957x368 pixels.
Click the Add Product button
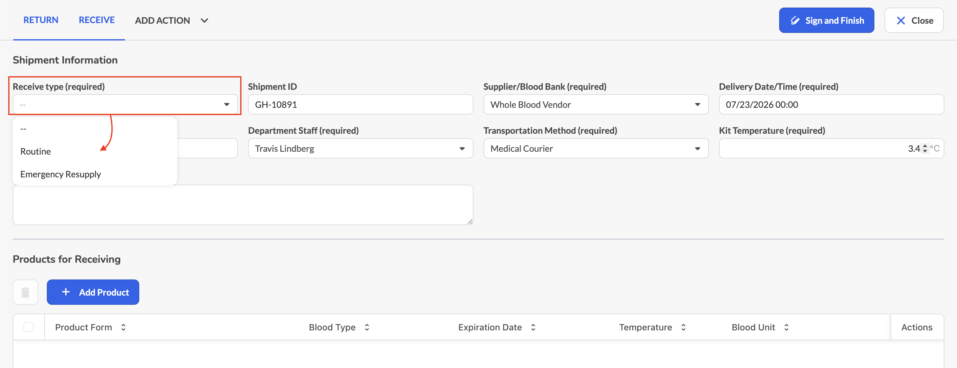point(93,292)
